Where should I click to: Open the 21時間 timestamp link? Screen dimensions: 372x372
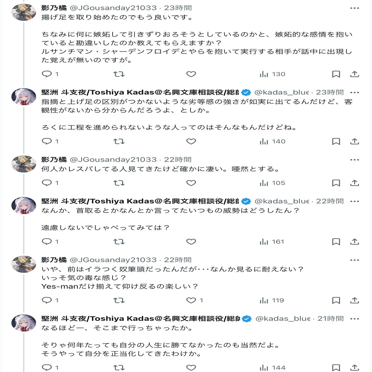pyautogui.click(x=330, y=319)
